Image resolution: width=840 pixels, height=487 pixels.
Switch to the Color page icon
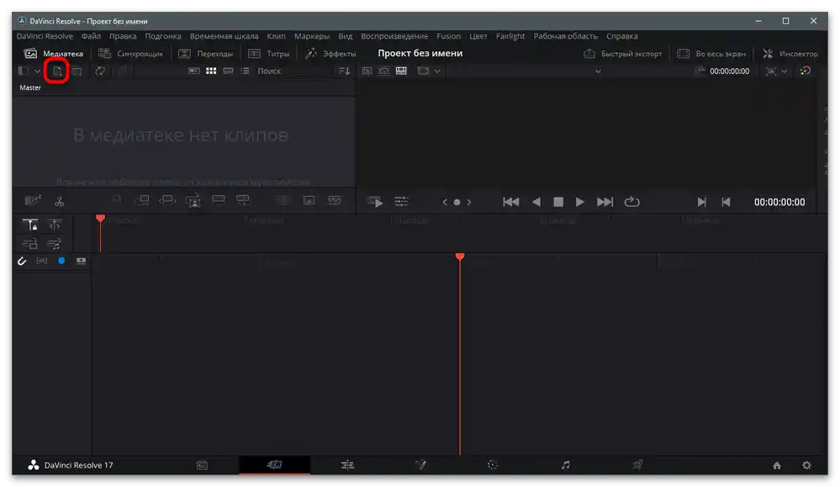point(493,465)
